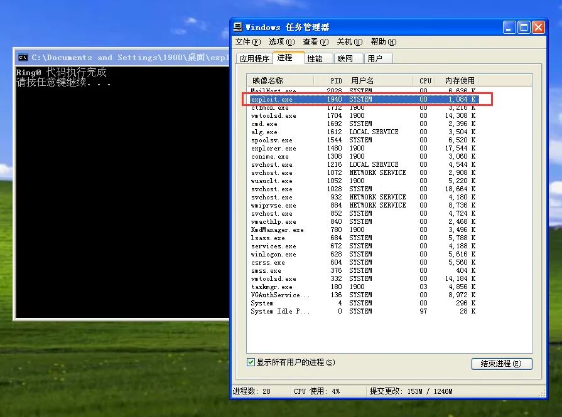The height and width of the screenshot is (417, 562).
Task: Select svchost.exe row with PID 1216
Action: [x=364, y=165]
